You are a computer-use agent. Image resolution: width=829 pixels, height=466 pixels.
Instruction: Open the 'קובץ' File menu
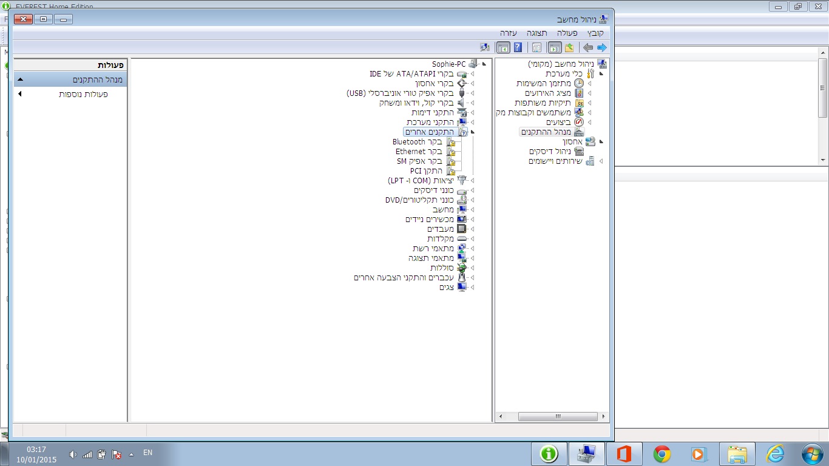(595, 33)
